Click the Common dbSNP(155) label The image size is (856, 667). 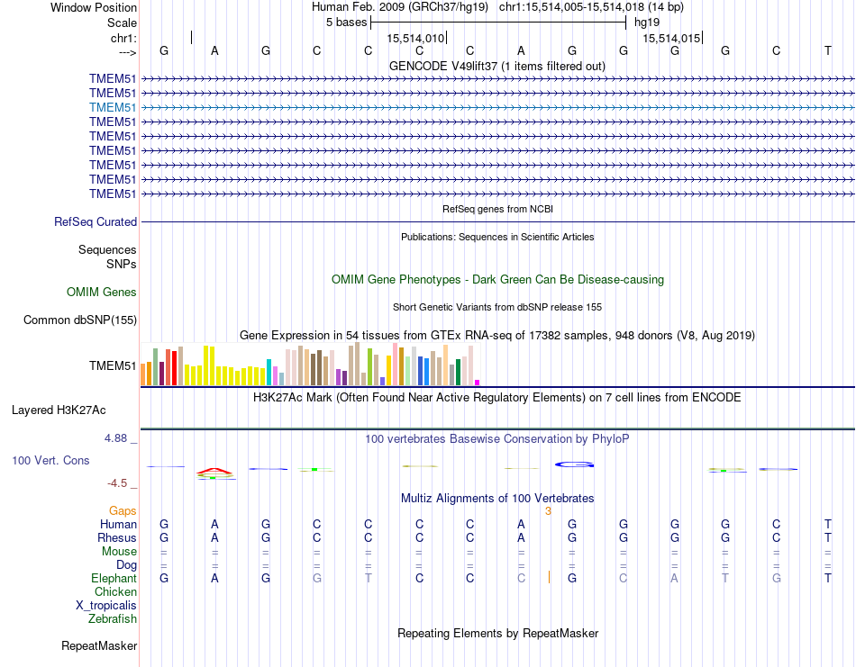click(x=79, y=320)
